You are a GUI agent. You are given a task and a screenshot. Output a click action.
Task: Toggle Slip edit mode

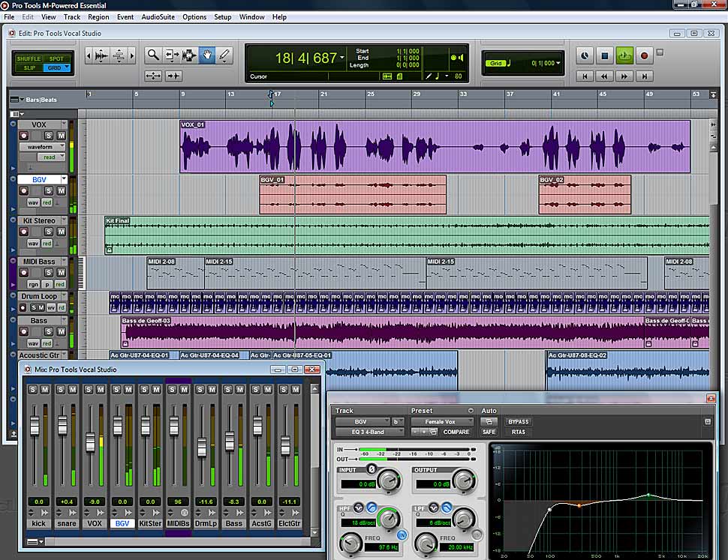[29, 67]
